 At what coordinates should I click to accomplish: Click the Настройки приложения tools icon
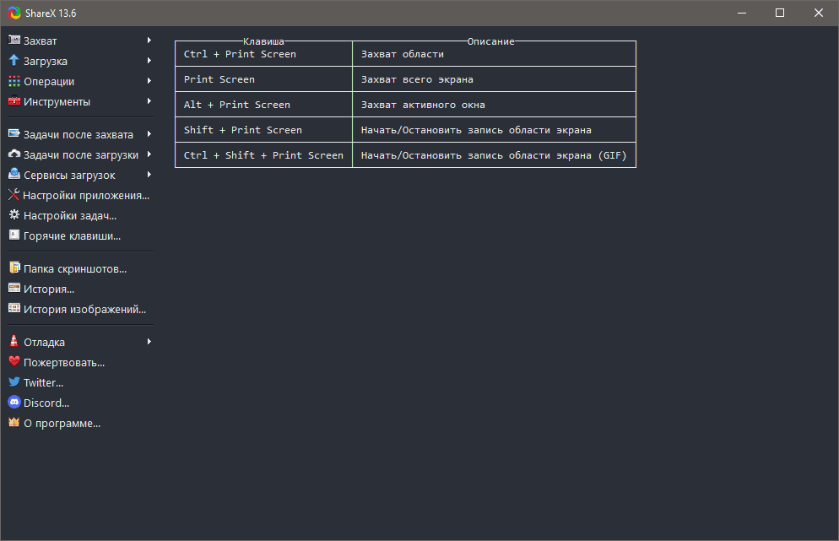14,195
